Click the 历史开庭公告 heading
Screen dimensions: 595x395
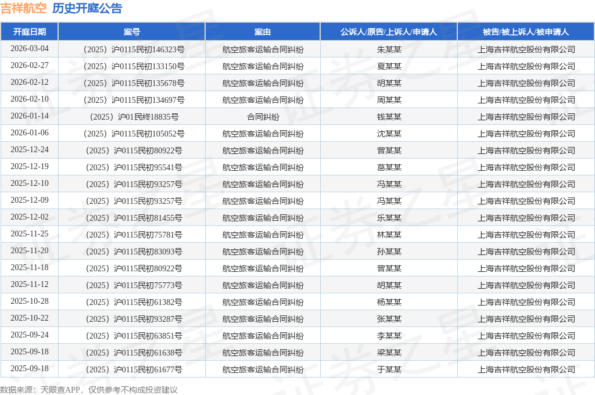[87, 8]
